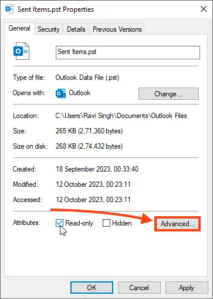
Task: Click the small Outlook icon beside Opens with
Action: point(60,93)
